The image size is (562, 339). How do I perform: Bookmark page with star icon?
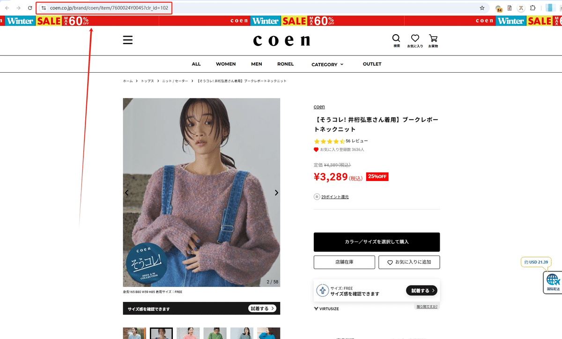tap(482, 8)
